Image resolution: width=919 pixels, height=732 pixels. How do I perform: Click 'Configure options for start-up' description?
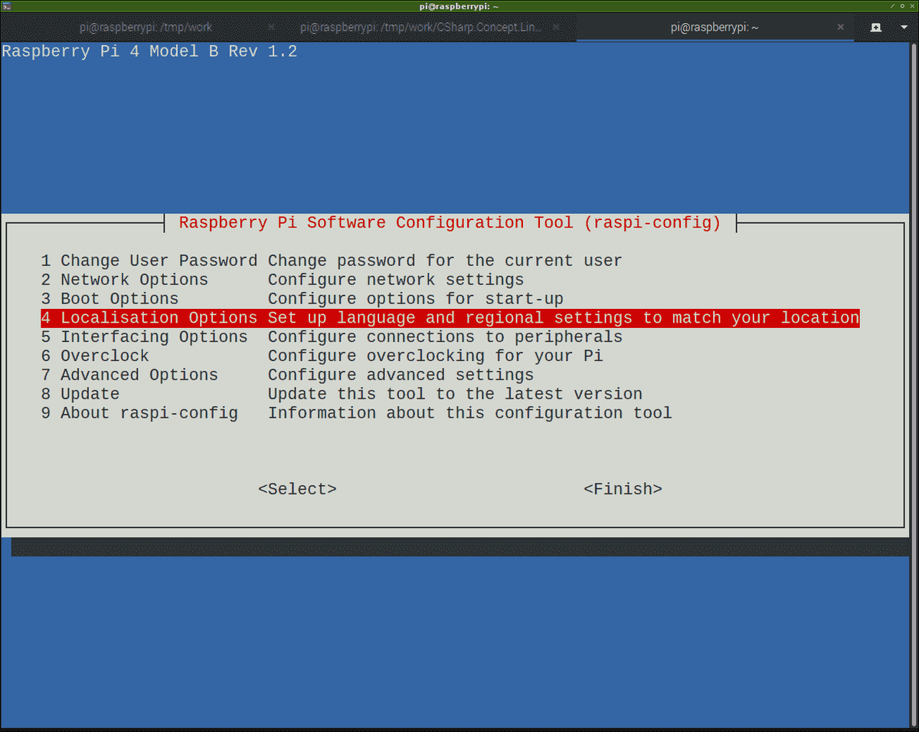[x=416, y=299]
